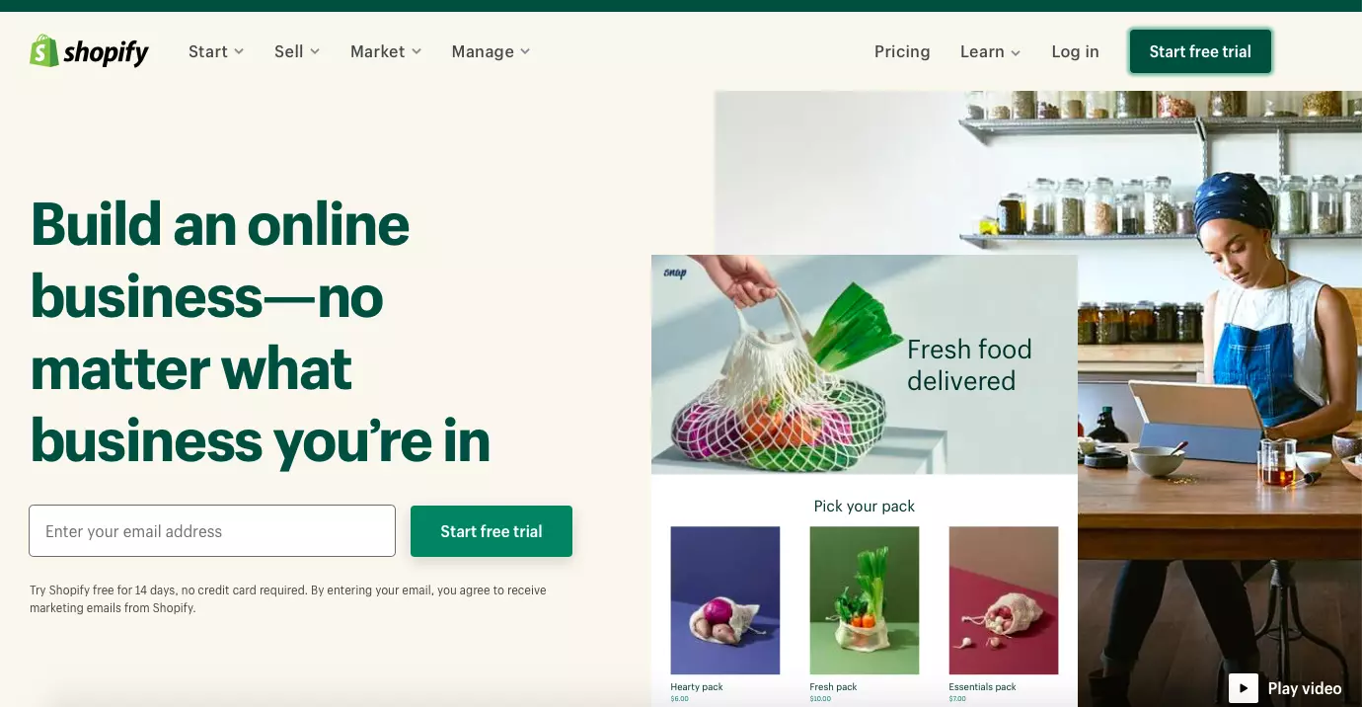The height and width of the screenshot is (707, 1362).
Task: Click the Shopify bag logo icon
Action: pos(44,50)
